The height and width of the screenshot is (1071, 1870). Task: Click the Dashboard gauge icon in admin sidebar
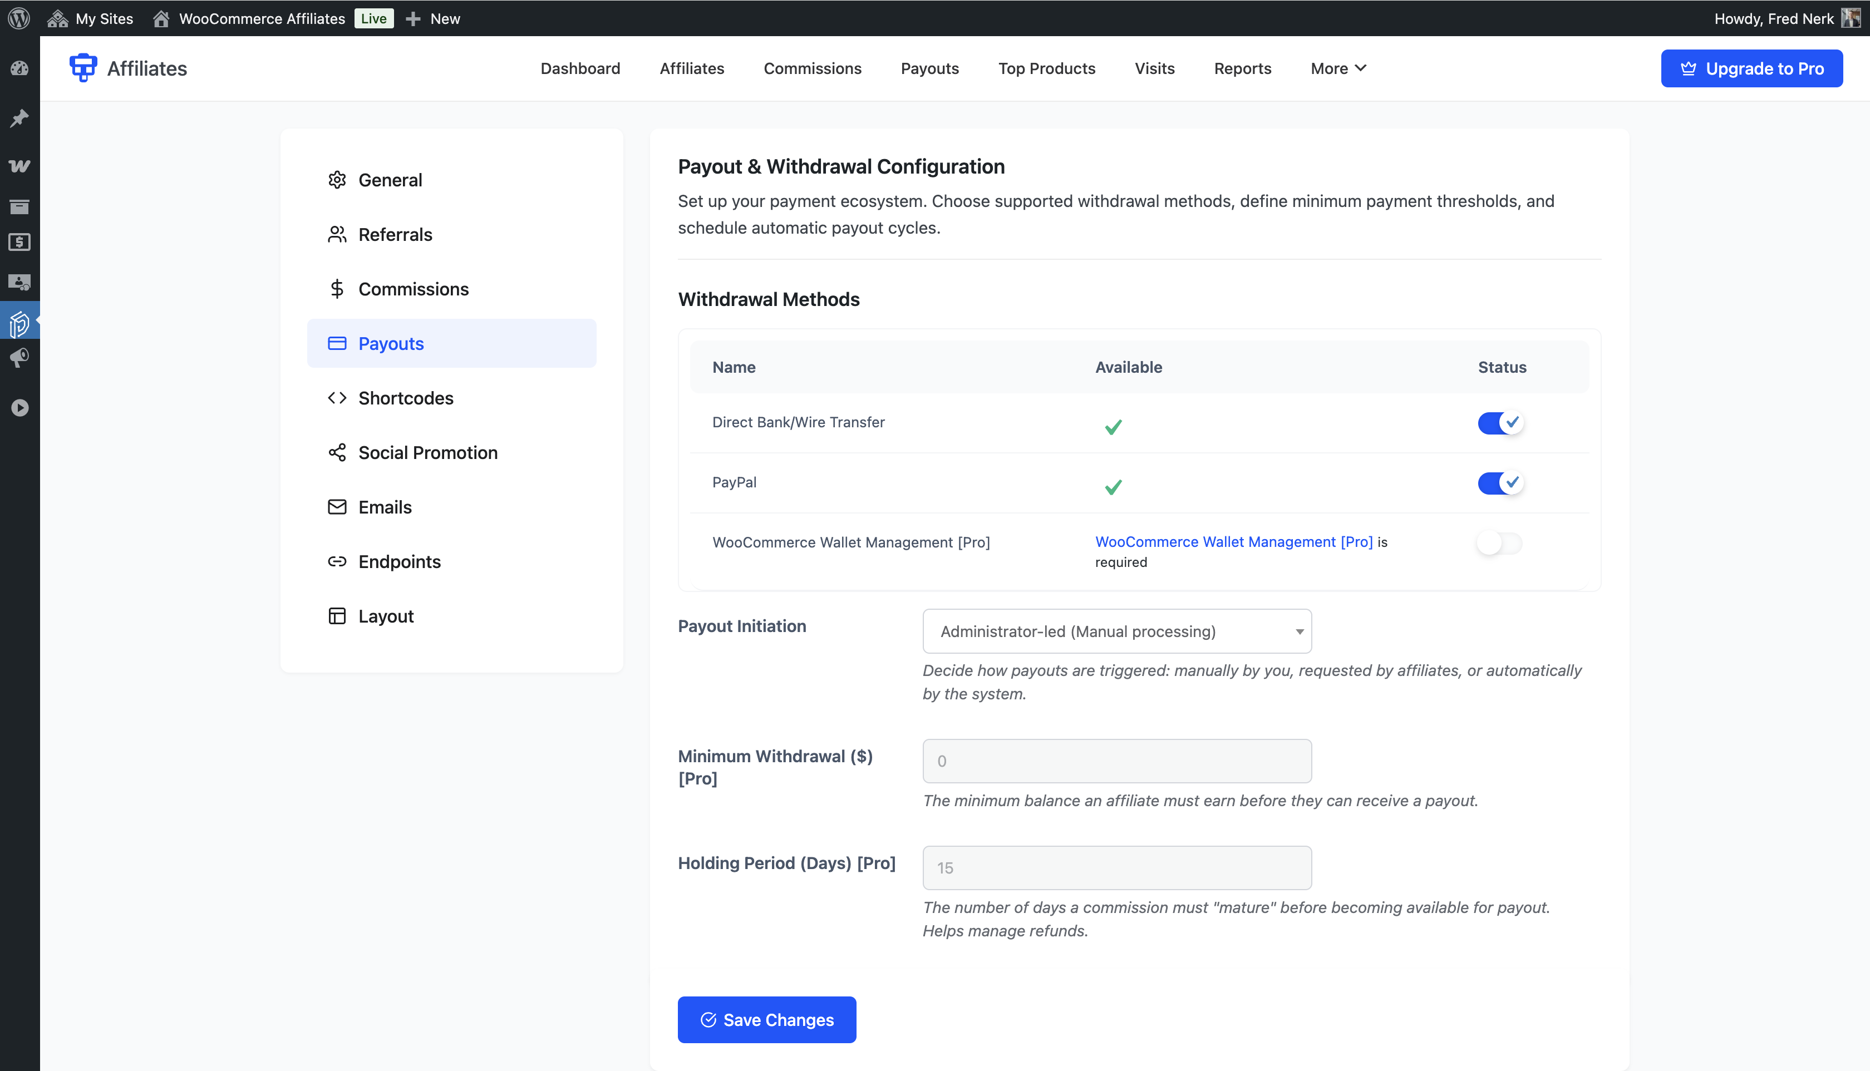[20, 68]
